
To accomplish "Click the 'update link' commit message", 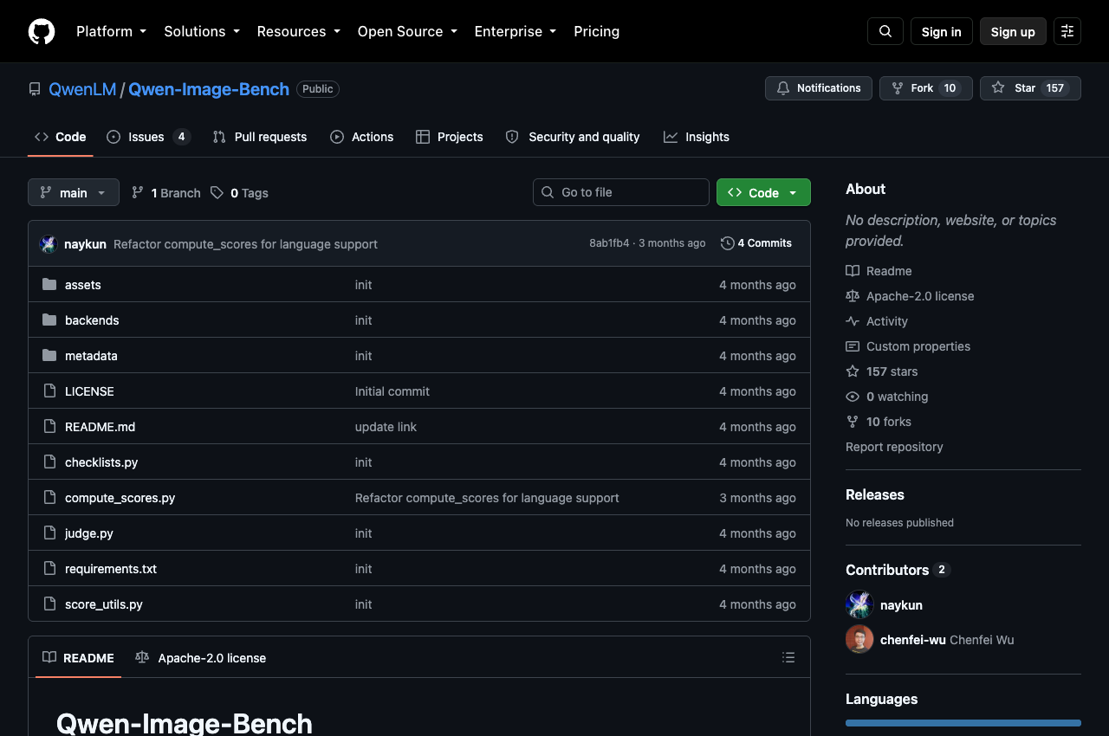I will [x=386, y=427].
